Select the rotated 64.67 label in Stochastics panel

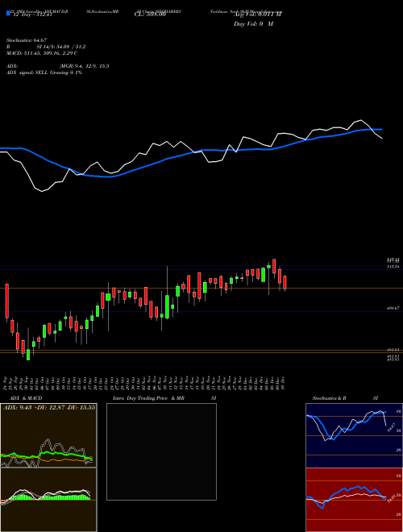coord(391,427)
